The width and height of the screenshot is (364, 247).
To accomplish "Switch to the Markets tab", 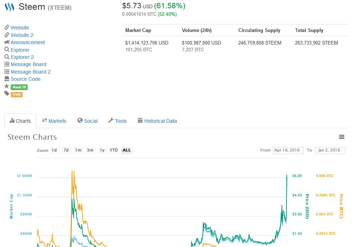I will [54, 121].
